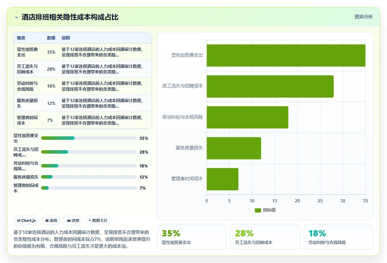Click the 管理者时间成本 table row
This screenshot has height=263, width=387.
pos(83,120)
